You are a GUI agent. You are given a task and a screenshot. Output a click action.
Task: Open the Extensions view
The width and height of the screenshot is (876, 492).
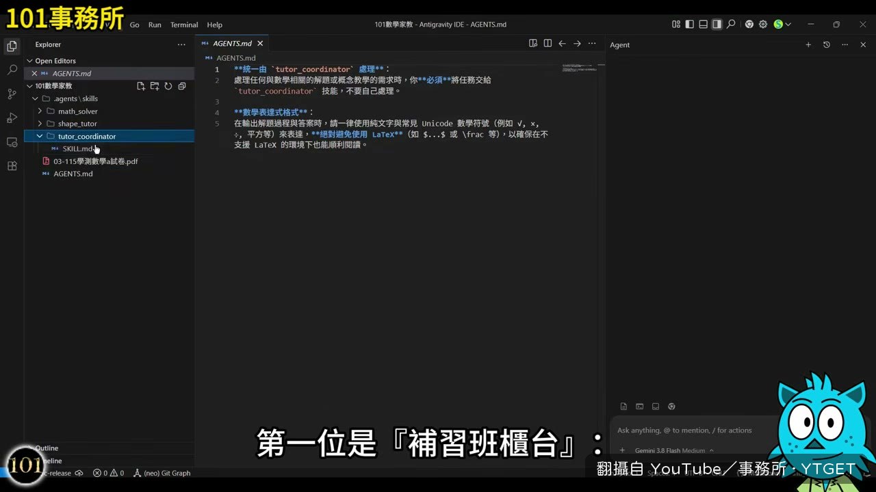tap(12, 166)
